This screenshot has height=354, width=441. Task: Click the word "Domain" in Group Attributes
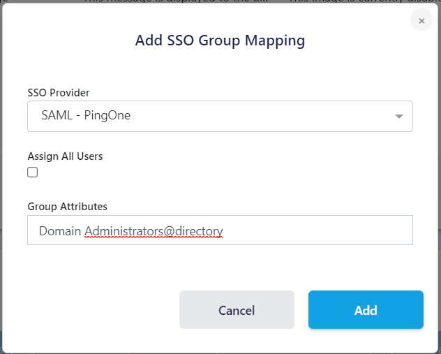[x=60, y=230]
